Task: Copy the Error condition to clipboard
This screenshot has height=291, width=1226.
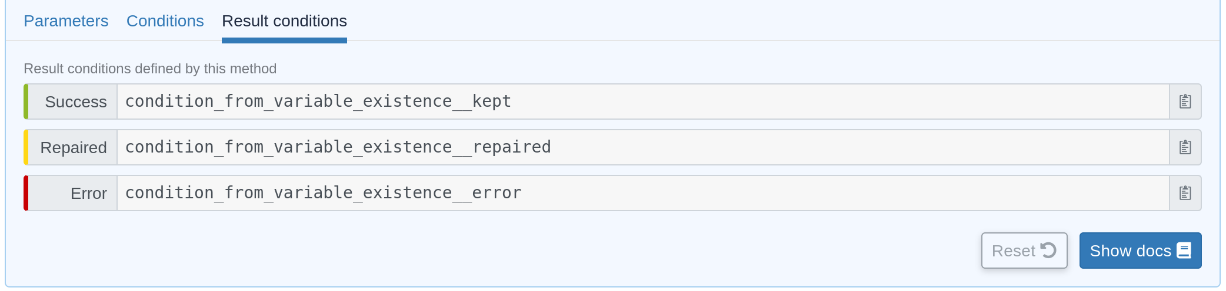Action: 1185,193
